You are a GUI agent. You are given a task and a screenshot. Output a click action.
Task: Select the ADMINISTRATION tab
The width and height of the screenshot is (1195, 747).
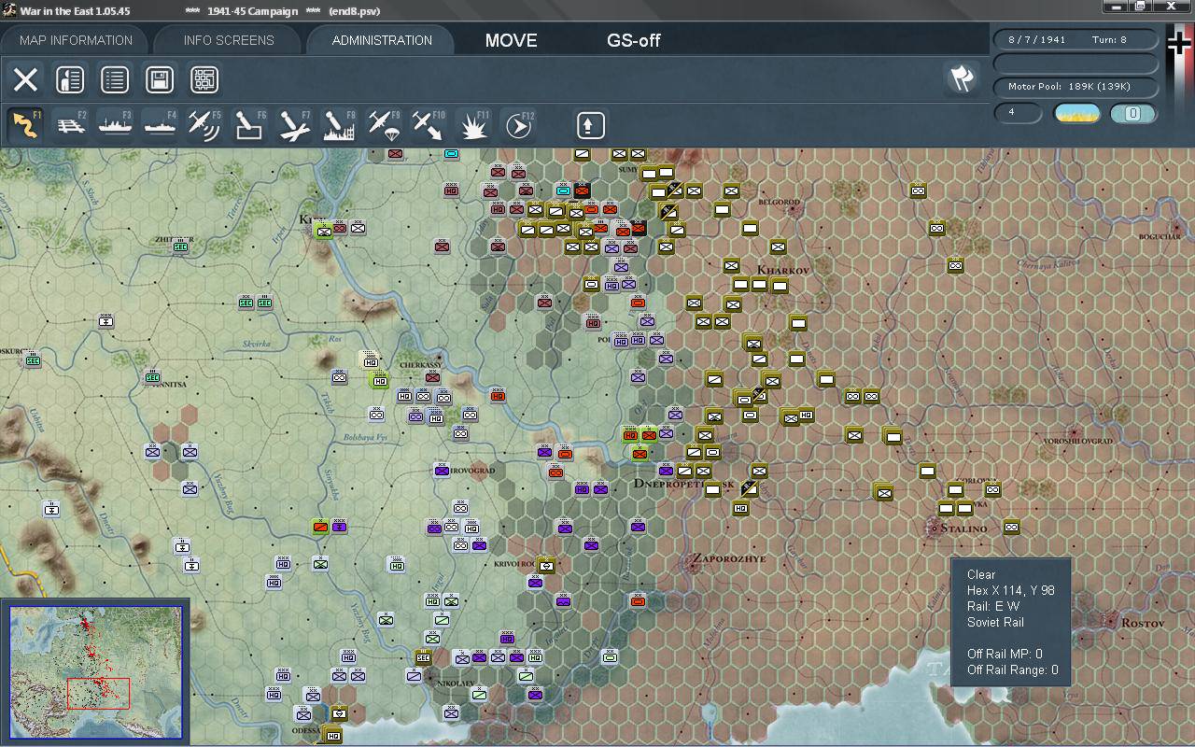(382, 40)
